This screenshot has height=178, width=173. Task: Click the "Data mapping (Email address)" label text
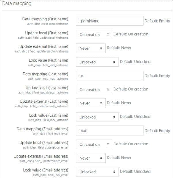tap(42, 129)
